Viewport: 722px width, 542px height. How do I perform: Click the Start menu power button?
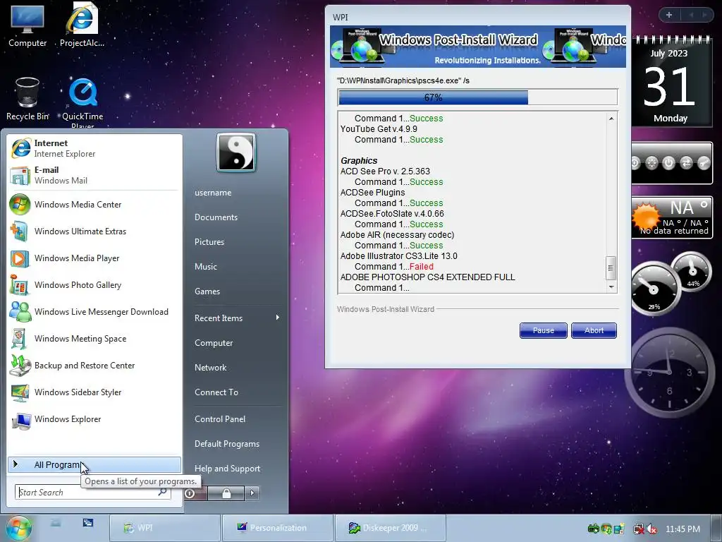click(196, 493)
